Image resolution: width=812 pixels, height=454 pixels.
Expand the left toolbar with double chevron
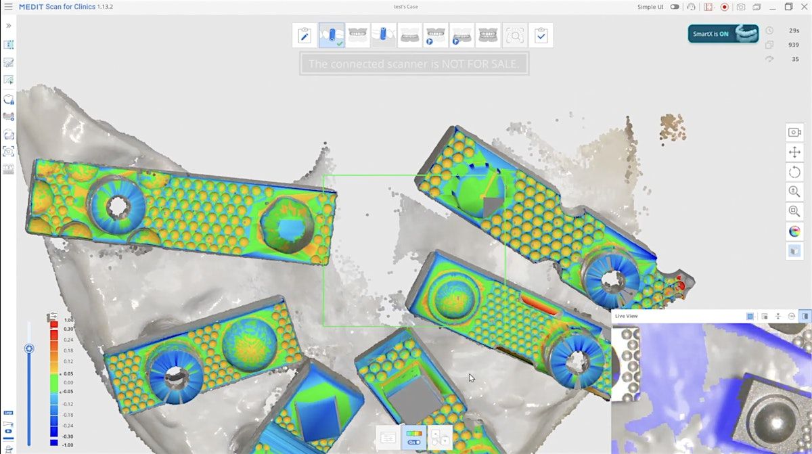[9, 26]
